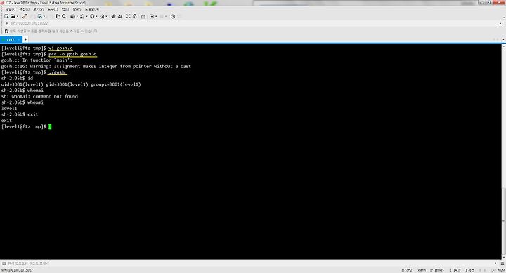Open the third menu (View) in menu bar

point(39,9)
